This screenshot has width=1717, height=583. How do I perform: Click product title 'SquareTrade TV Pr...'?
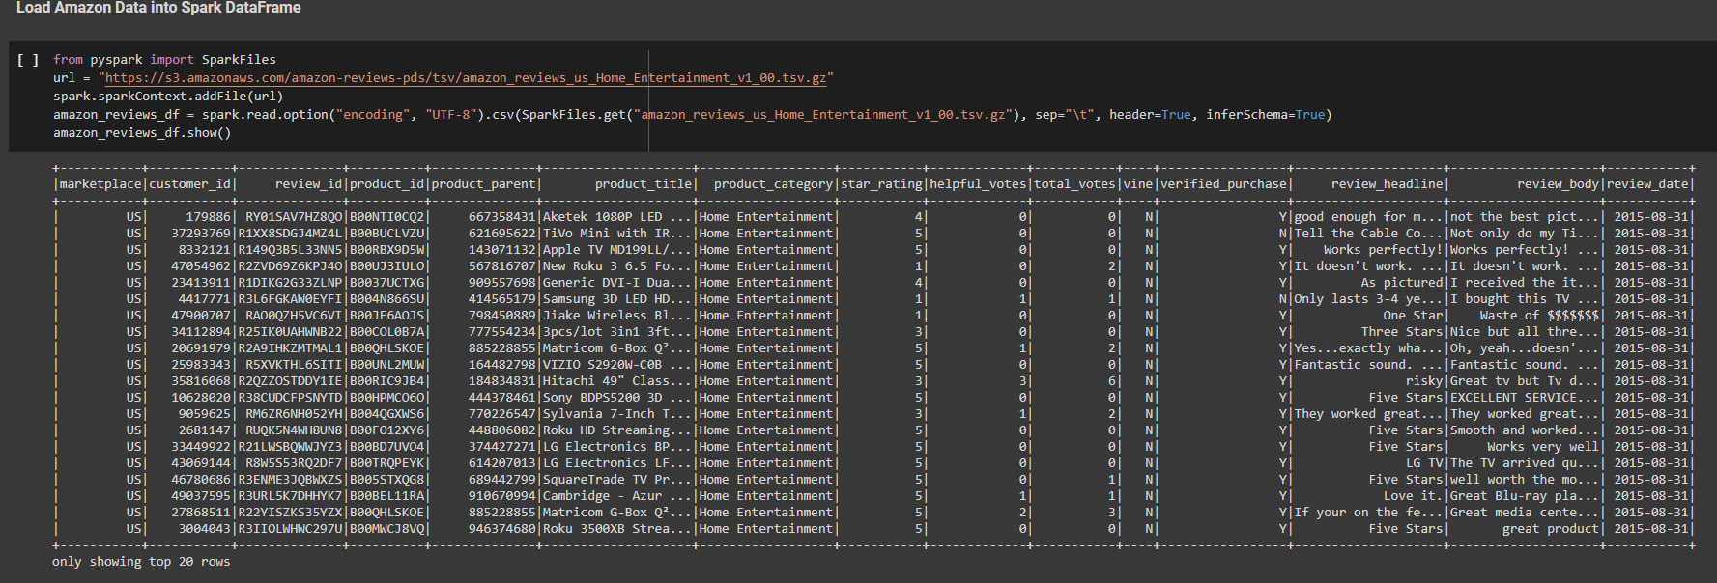[617, 480]
